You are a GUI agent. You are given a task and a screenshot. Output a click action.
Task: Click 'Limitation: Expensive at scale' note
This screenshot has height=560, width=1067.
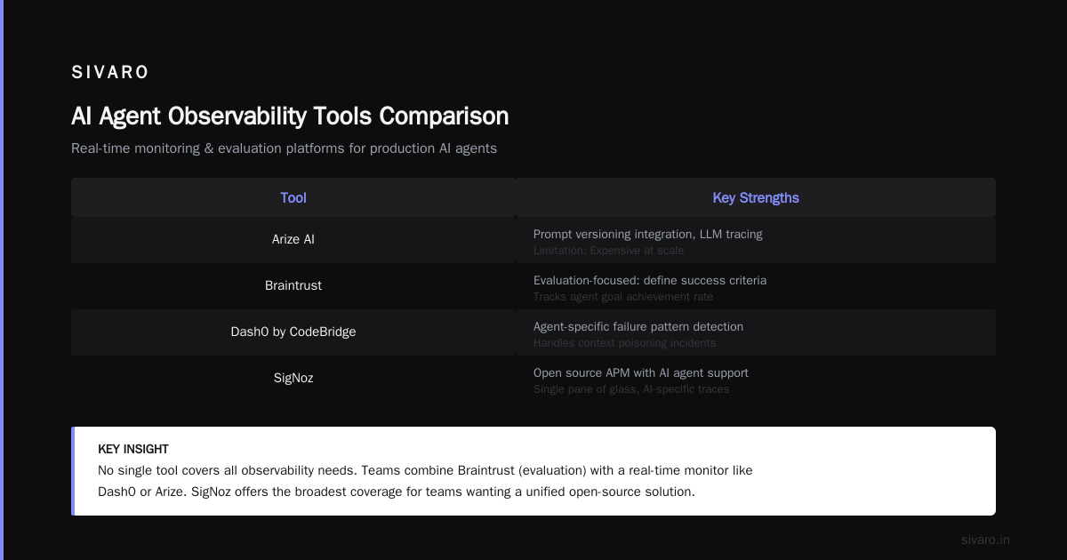608,251
